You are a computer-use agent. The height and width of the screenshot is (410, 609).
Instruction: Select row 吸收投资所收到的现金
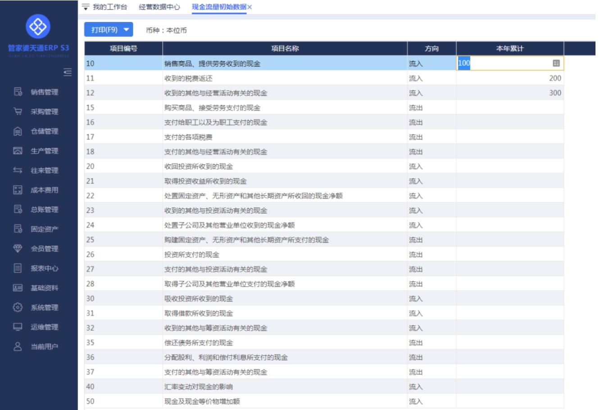click(x=324, y=298)
